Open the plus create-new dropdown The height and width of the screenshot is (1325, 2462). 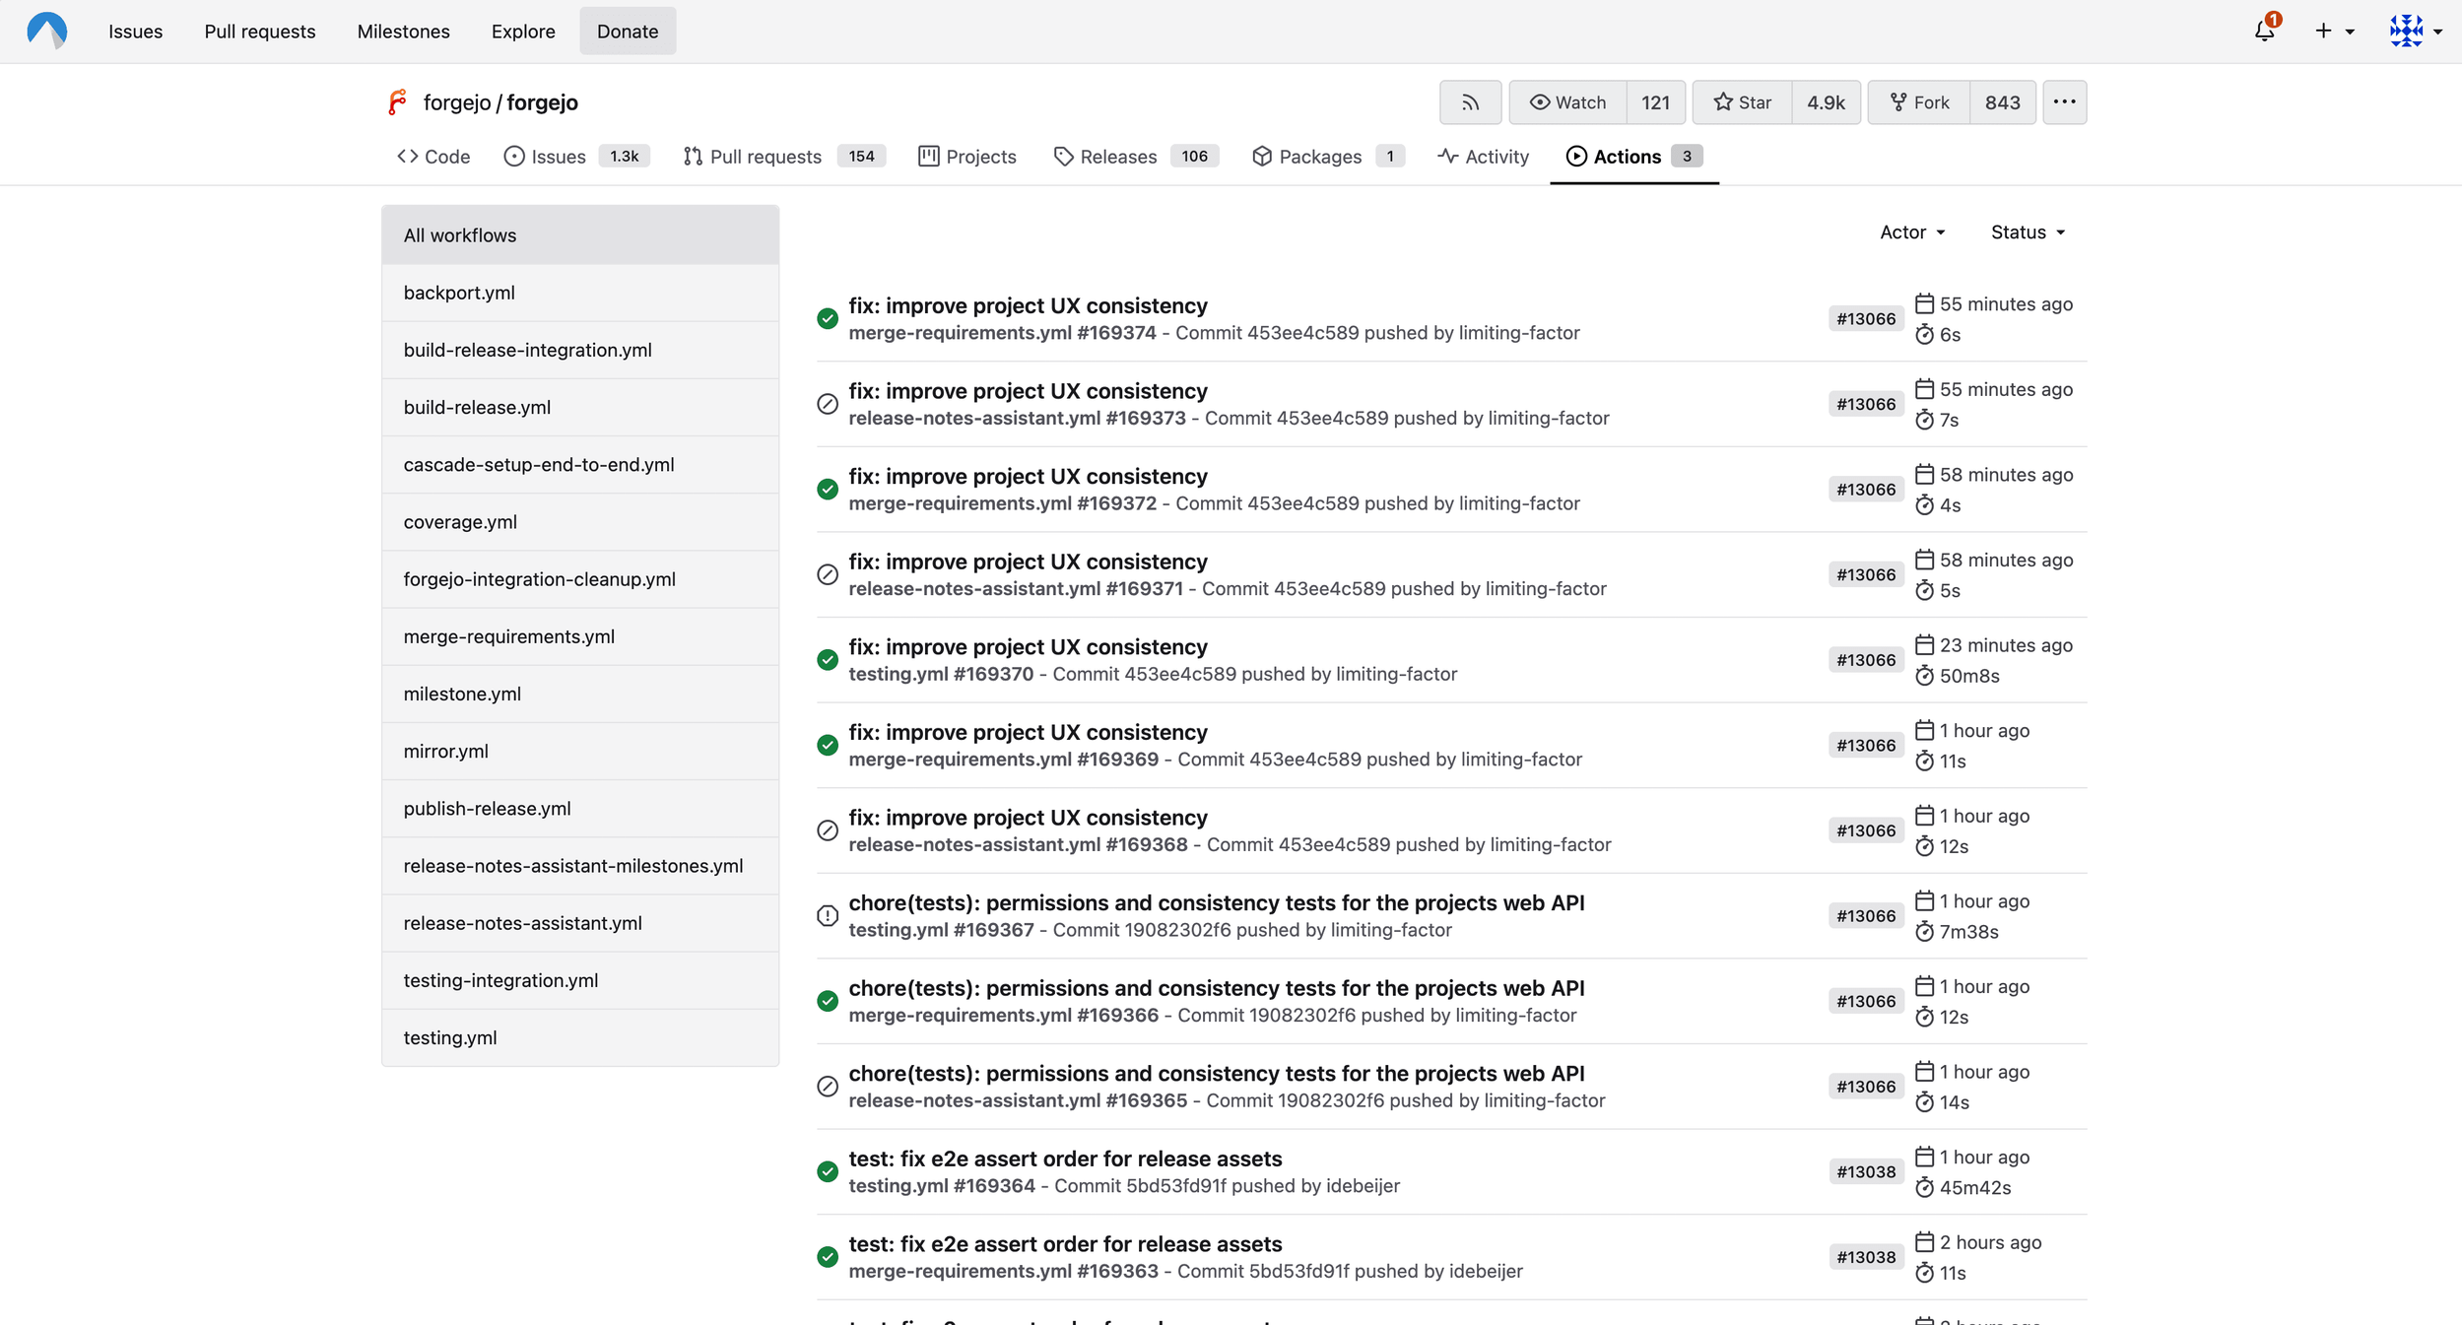[2334, 31]
